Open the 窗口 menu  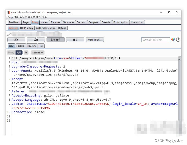(x=39, y=17)
